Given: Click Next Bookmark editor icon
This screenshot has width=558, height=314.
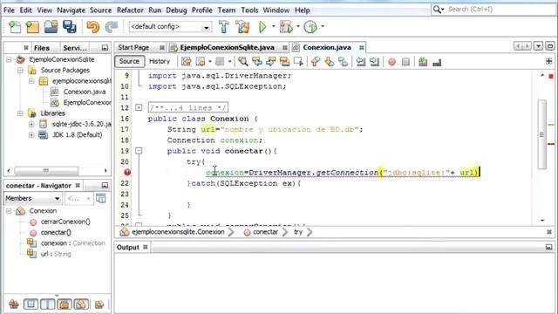Looking at the screenshot, I should coord(330,62).
